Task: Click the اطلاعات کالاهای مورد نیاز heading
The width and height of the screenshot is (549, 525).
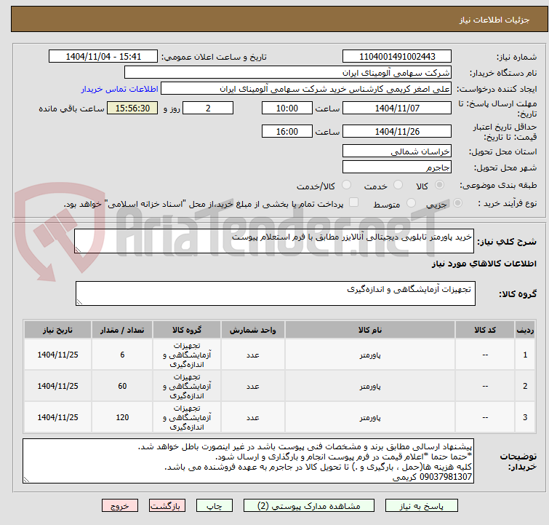Action: click(484, 264)
